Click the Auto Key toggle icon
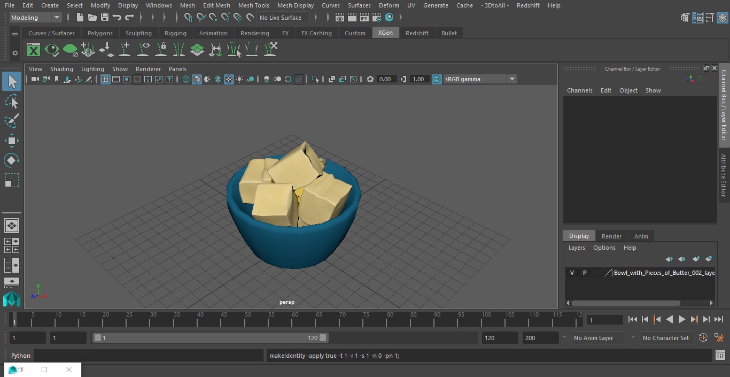 (x=703, y=338)
